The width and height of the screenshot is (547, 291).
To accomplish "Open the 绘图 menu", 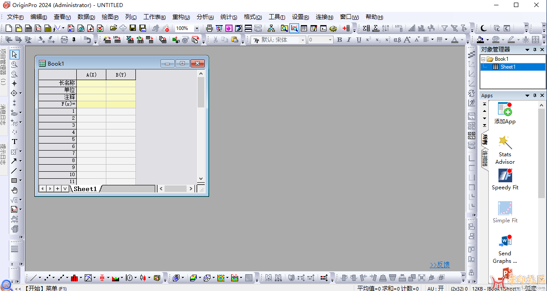I will click(x=110, y=17).
